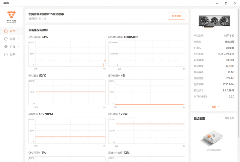Image resolution: width=240 pixels, height=162 pixels.
Task: Click the CPU利用率 1% value
Action: [43, 152]
